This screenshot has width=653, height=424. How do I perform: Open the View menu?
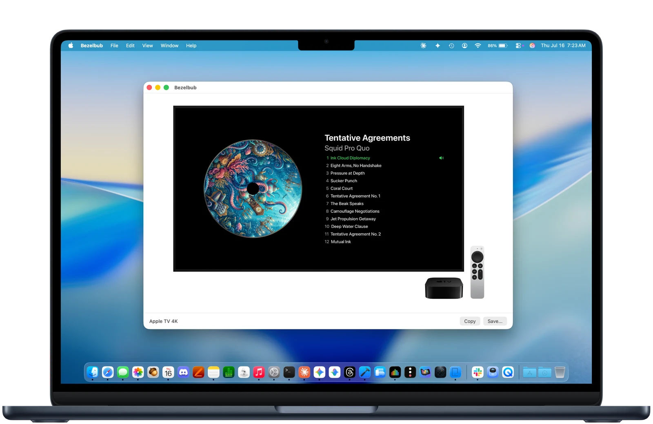(147, 46)
